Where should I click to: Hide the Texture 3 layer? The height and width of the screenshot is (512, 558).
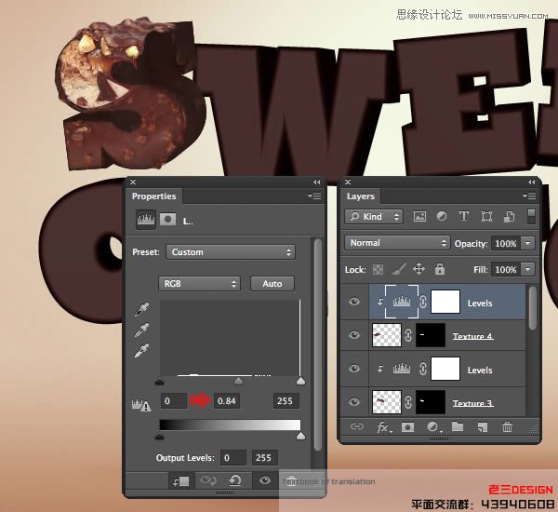pyautogui.click(x=354, y=402)
